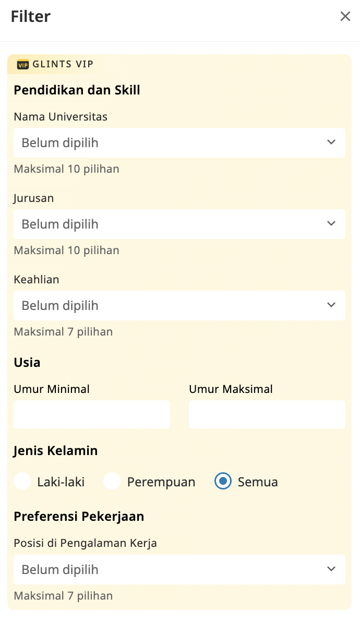The height and width of the screenshot is (621, 360).
Task: Open the Nama Universitas dropdown
Action: (179, 142)
